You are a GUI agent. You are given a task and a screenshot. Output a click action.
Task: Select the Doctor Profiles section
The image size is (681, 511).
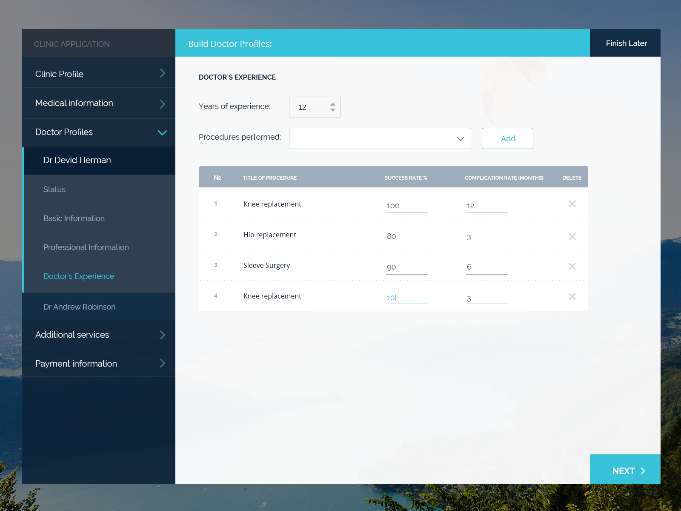pos(99,132)
